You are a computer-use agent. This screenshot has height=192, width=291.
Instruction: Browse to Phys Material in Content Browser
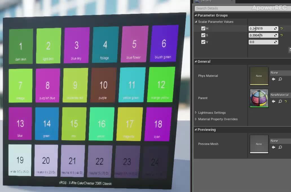(x=280, y=79)
